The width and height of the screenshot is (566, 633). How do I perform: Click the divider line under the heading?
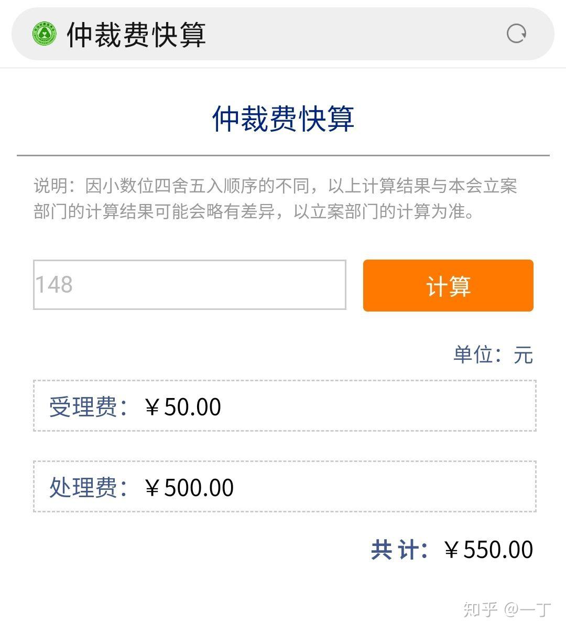coord(283,156)
